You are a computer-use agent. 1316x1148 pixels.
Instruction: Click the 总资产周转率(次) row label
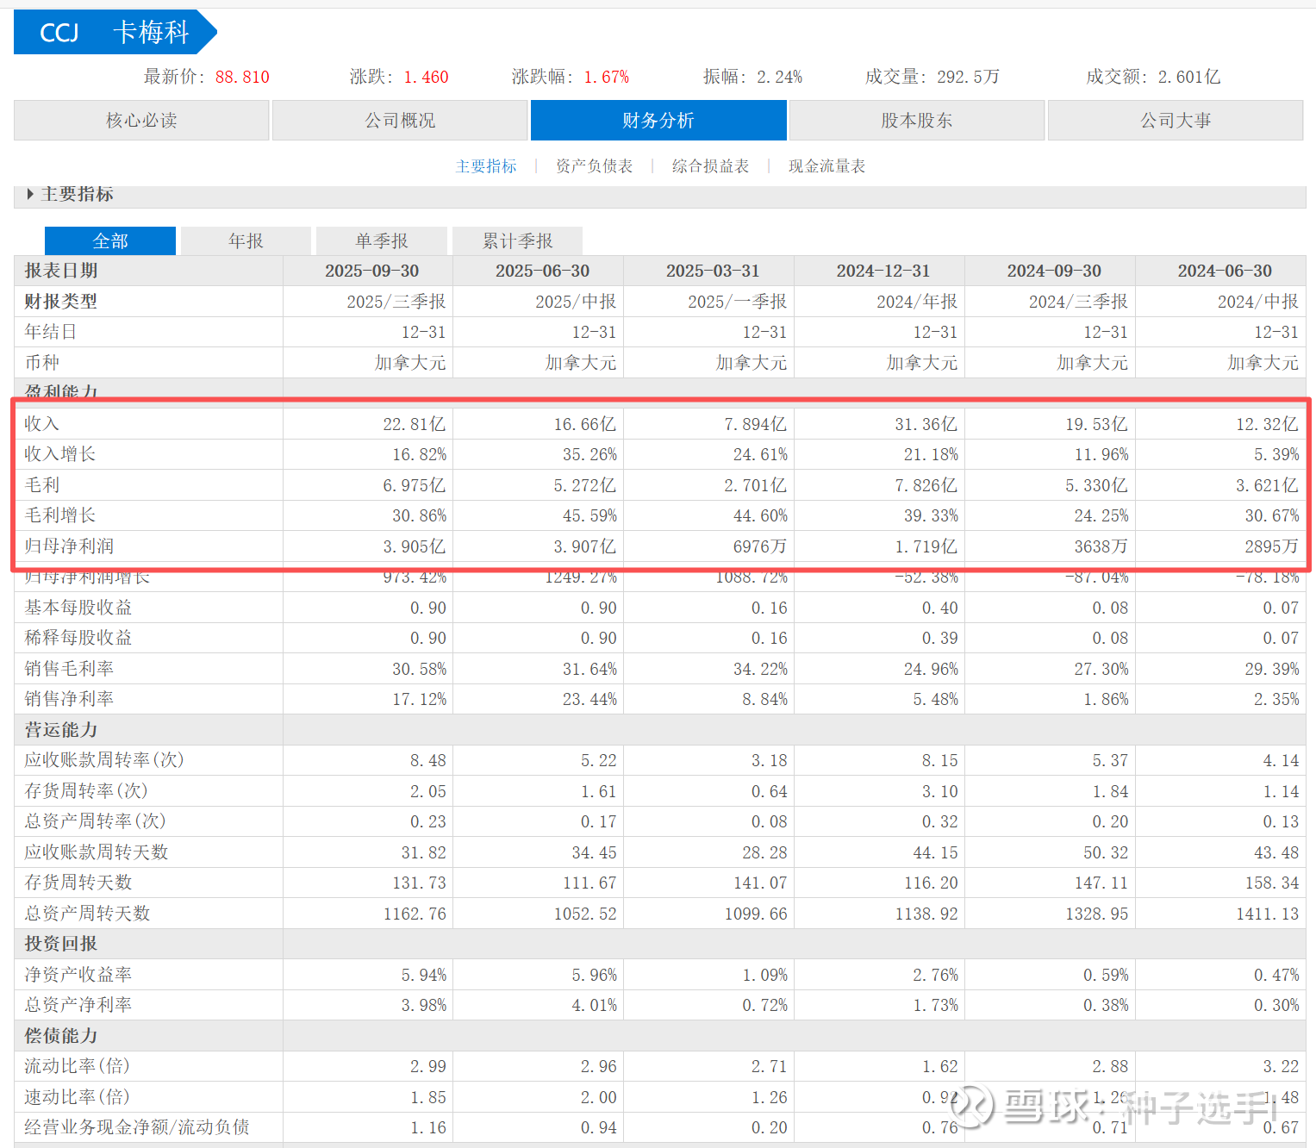(95, 821)
